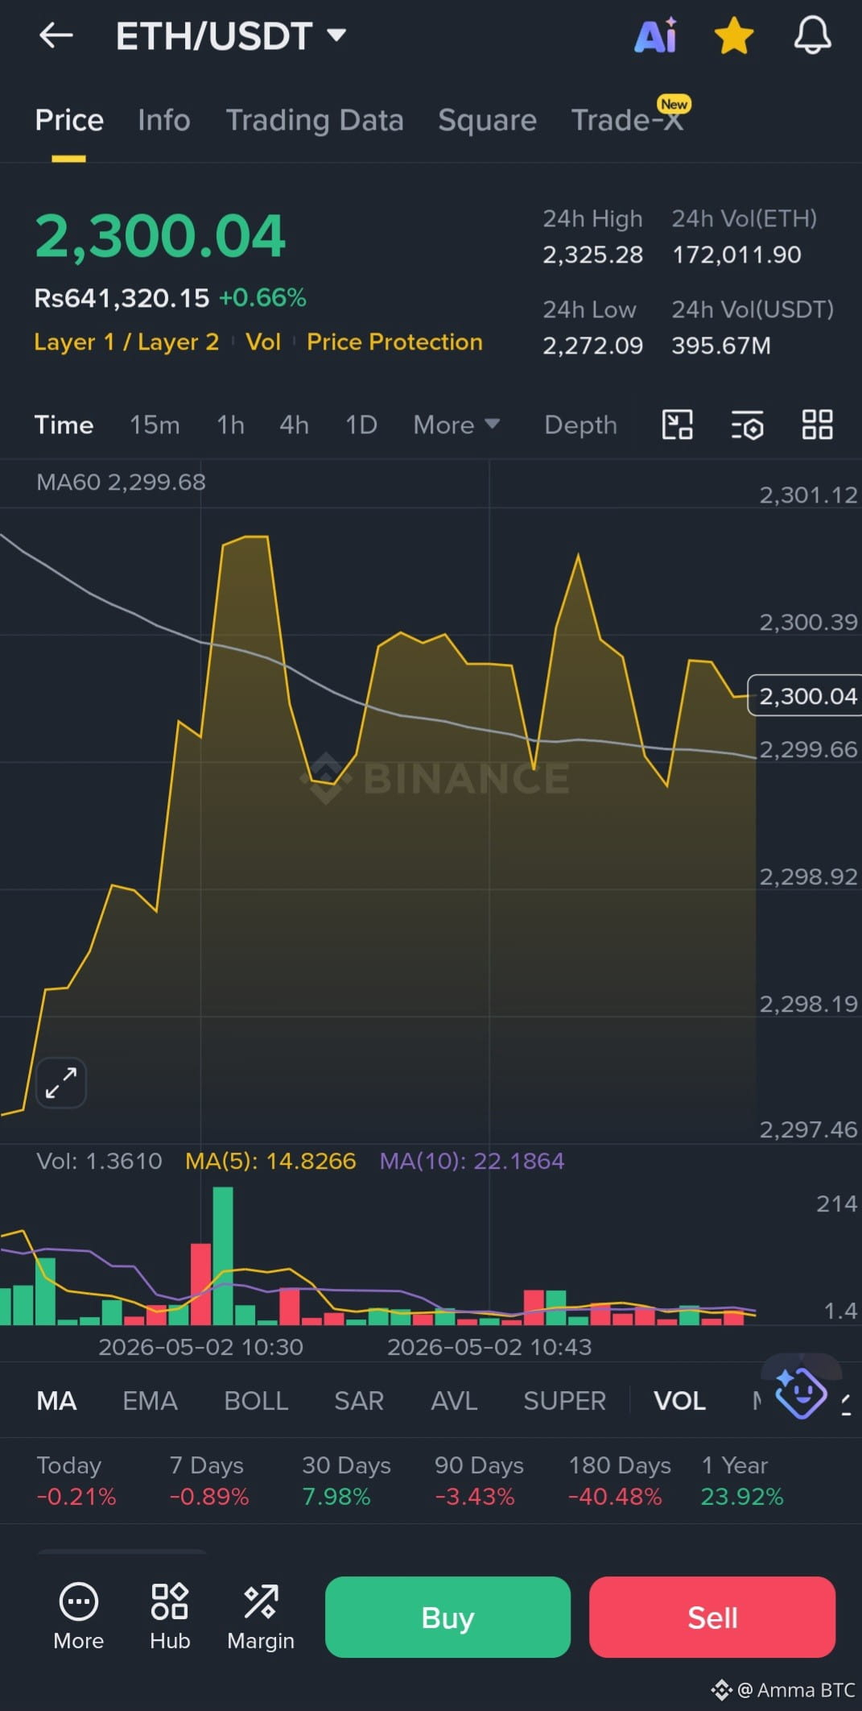Select the 15m chart interval
This screenshot has width=862, height=1711.
tap(155, 425)
